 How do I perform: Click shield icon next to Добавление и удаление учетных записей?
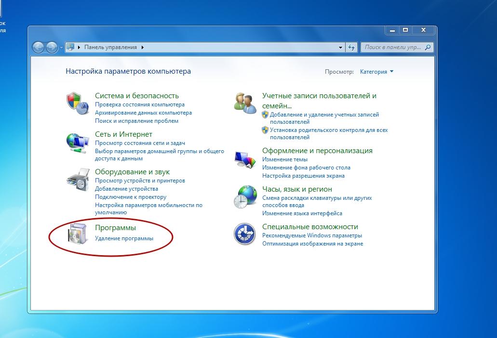click(x=265, y=115)
